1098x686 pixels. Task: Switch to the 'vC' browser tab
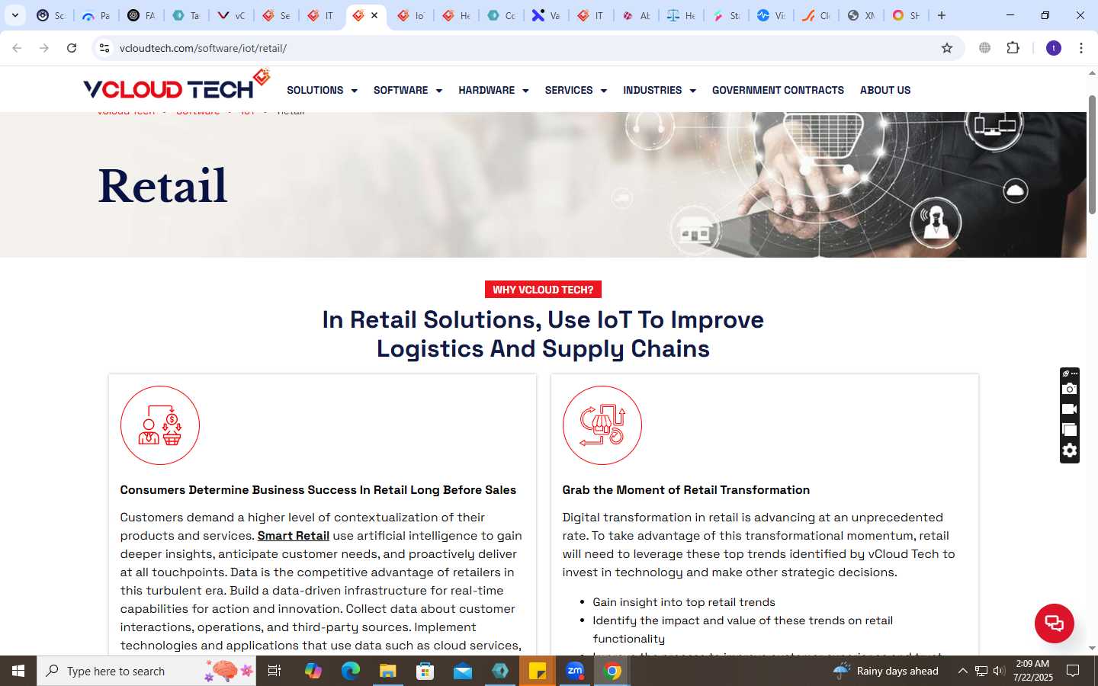click(x=231, y=15)
